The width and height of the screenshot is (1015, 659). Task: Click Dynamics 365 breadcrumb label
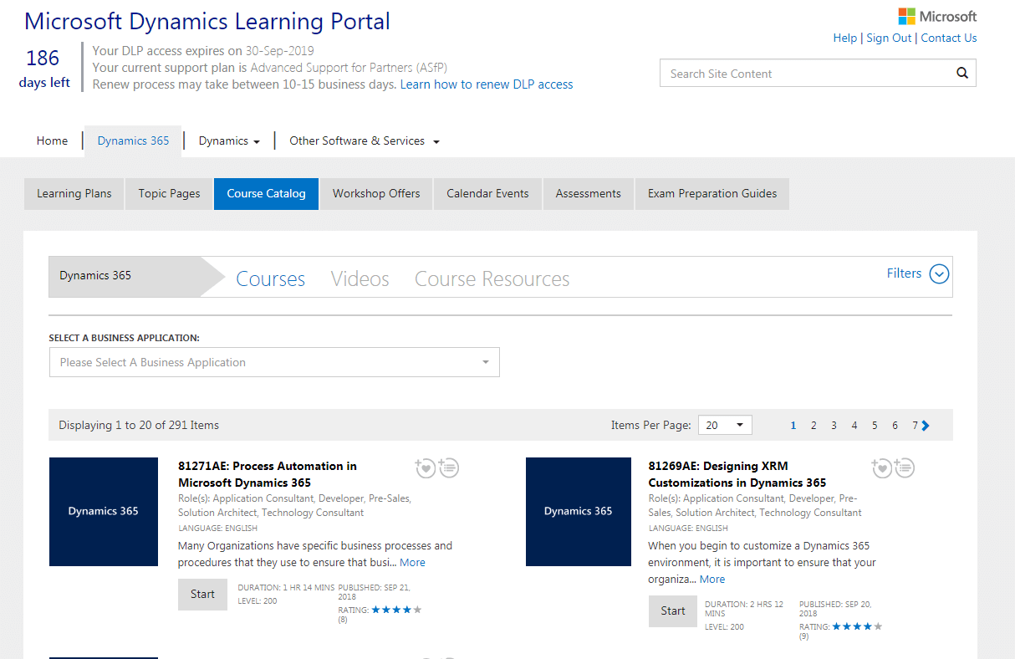(x=95, y=275)
